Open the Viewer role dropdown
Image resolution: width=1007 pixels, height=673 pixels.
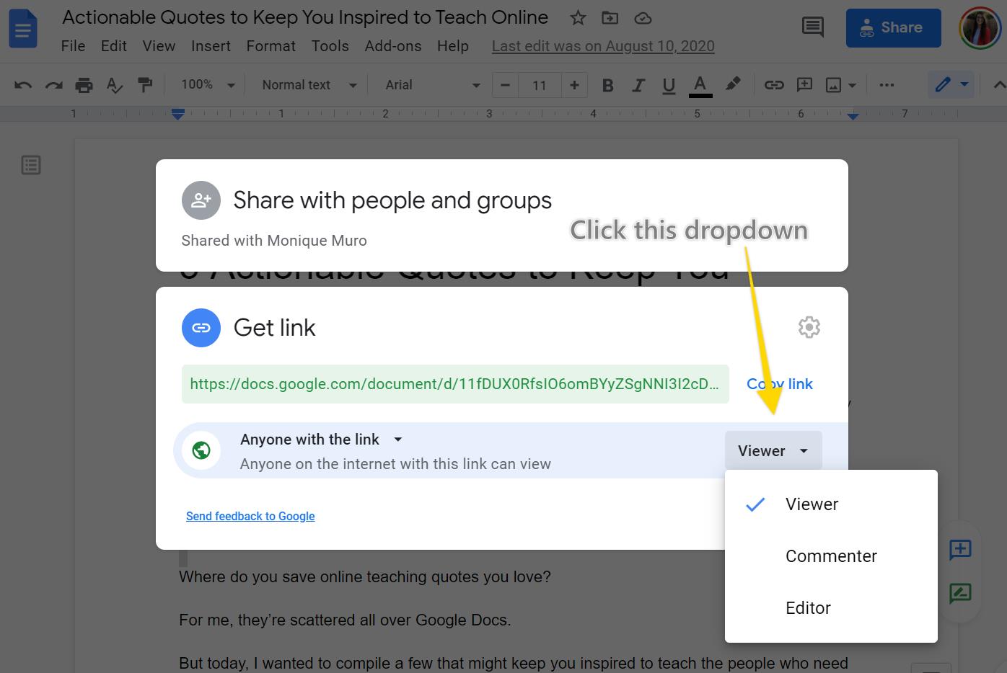pos(773,450)
